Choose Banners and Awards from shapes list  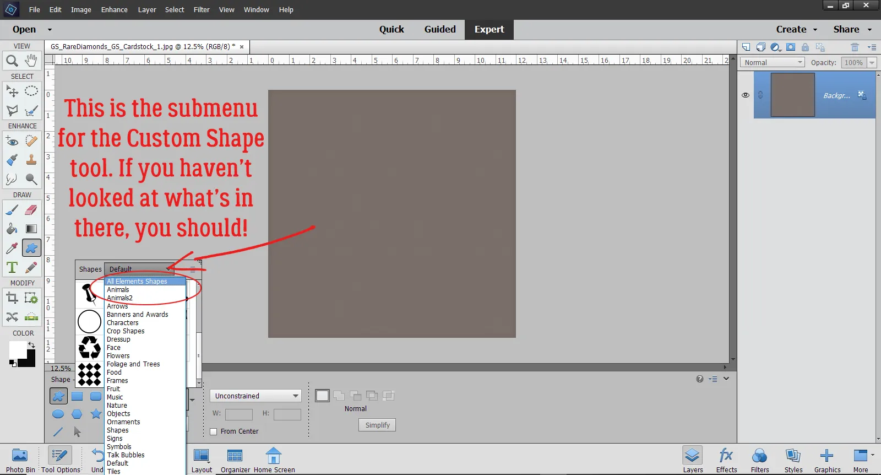click(137, 315)
